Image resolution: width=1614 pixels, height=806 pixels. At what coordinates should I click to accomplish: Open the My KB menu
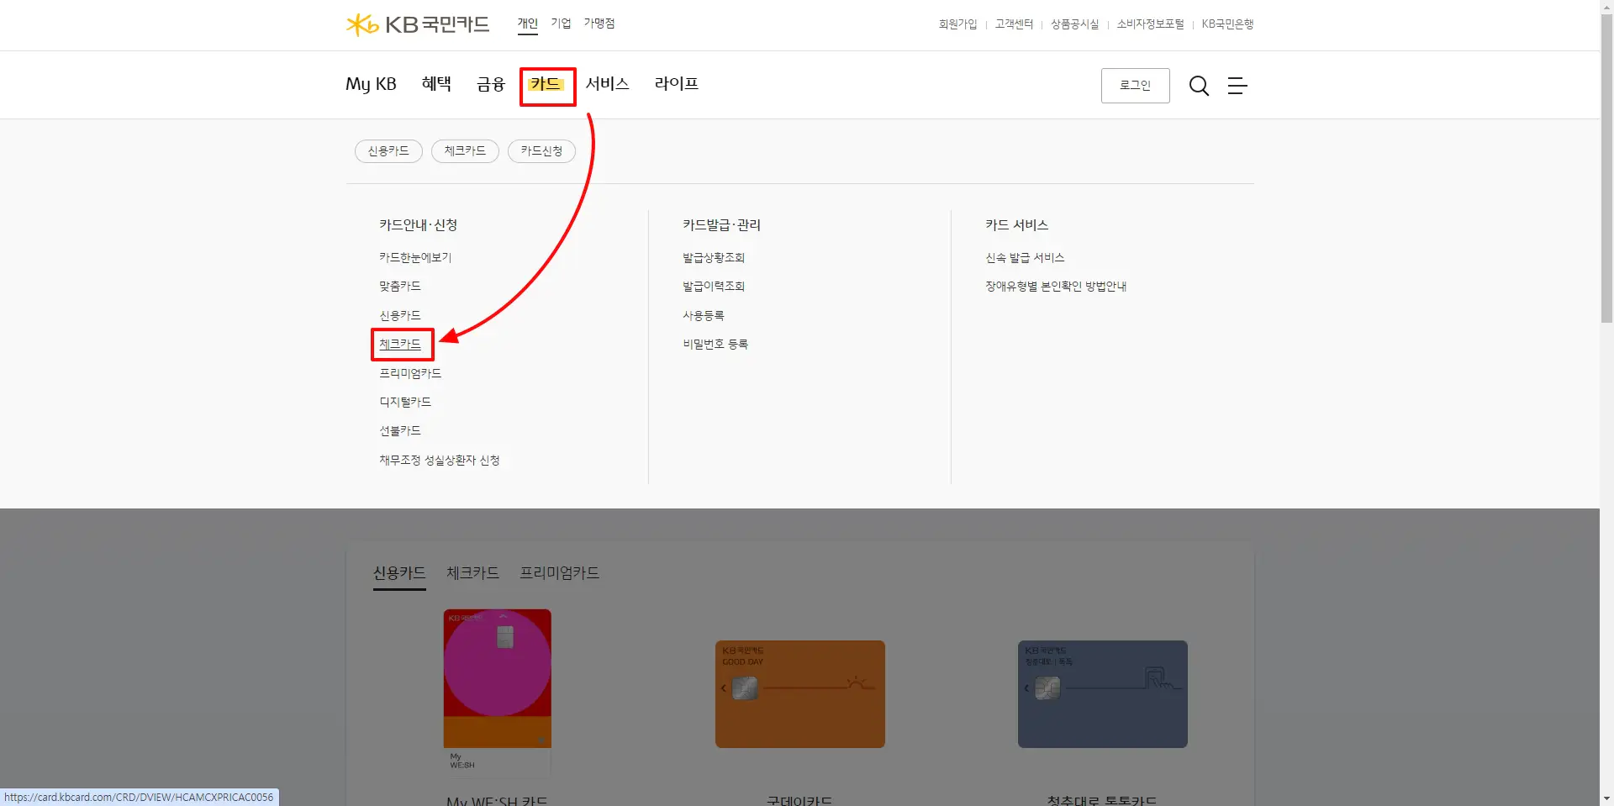371,84
